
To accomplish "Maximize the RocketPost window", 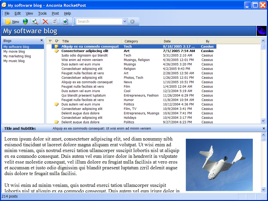I will (255, 5).
